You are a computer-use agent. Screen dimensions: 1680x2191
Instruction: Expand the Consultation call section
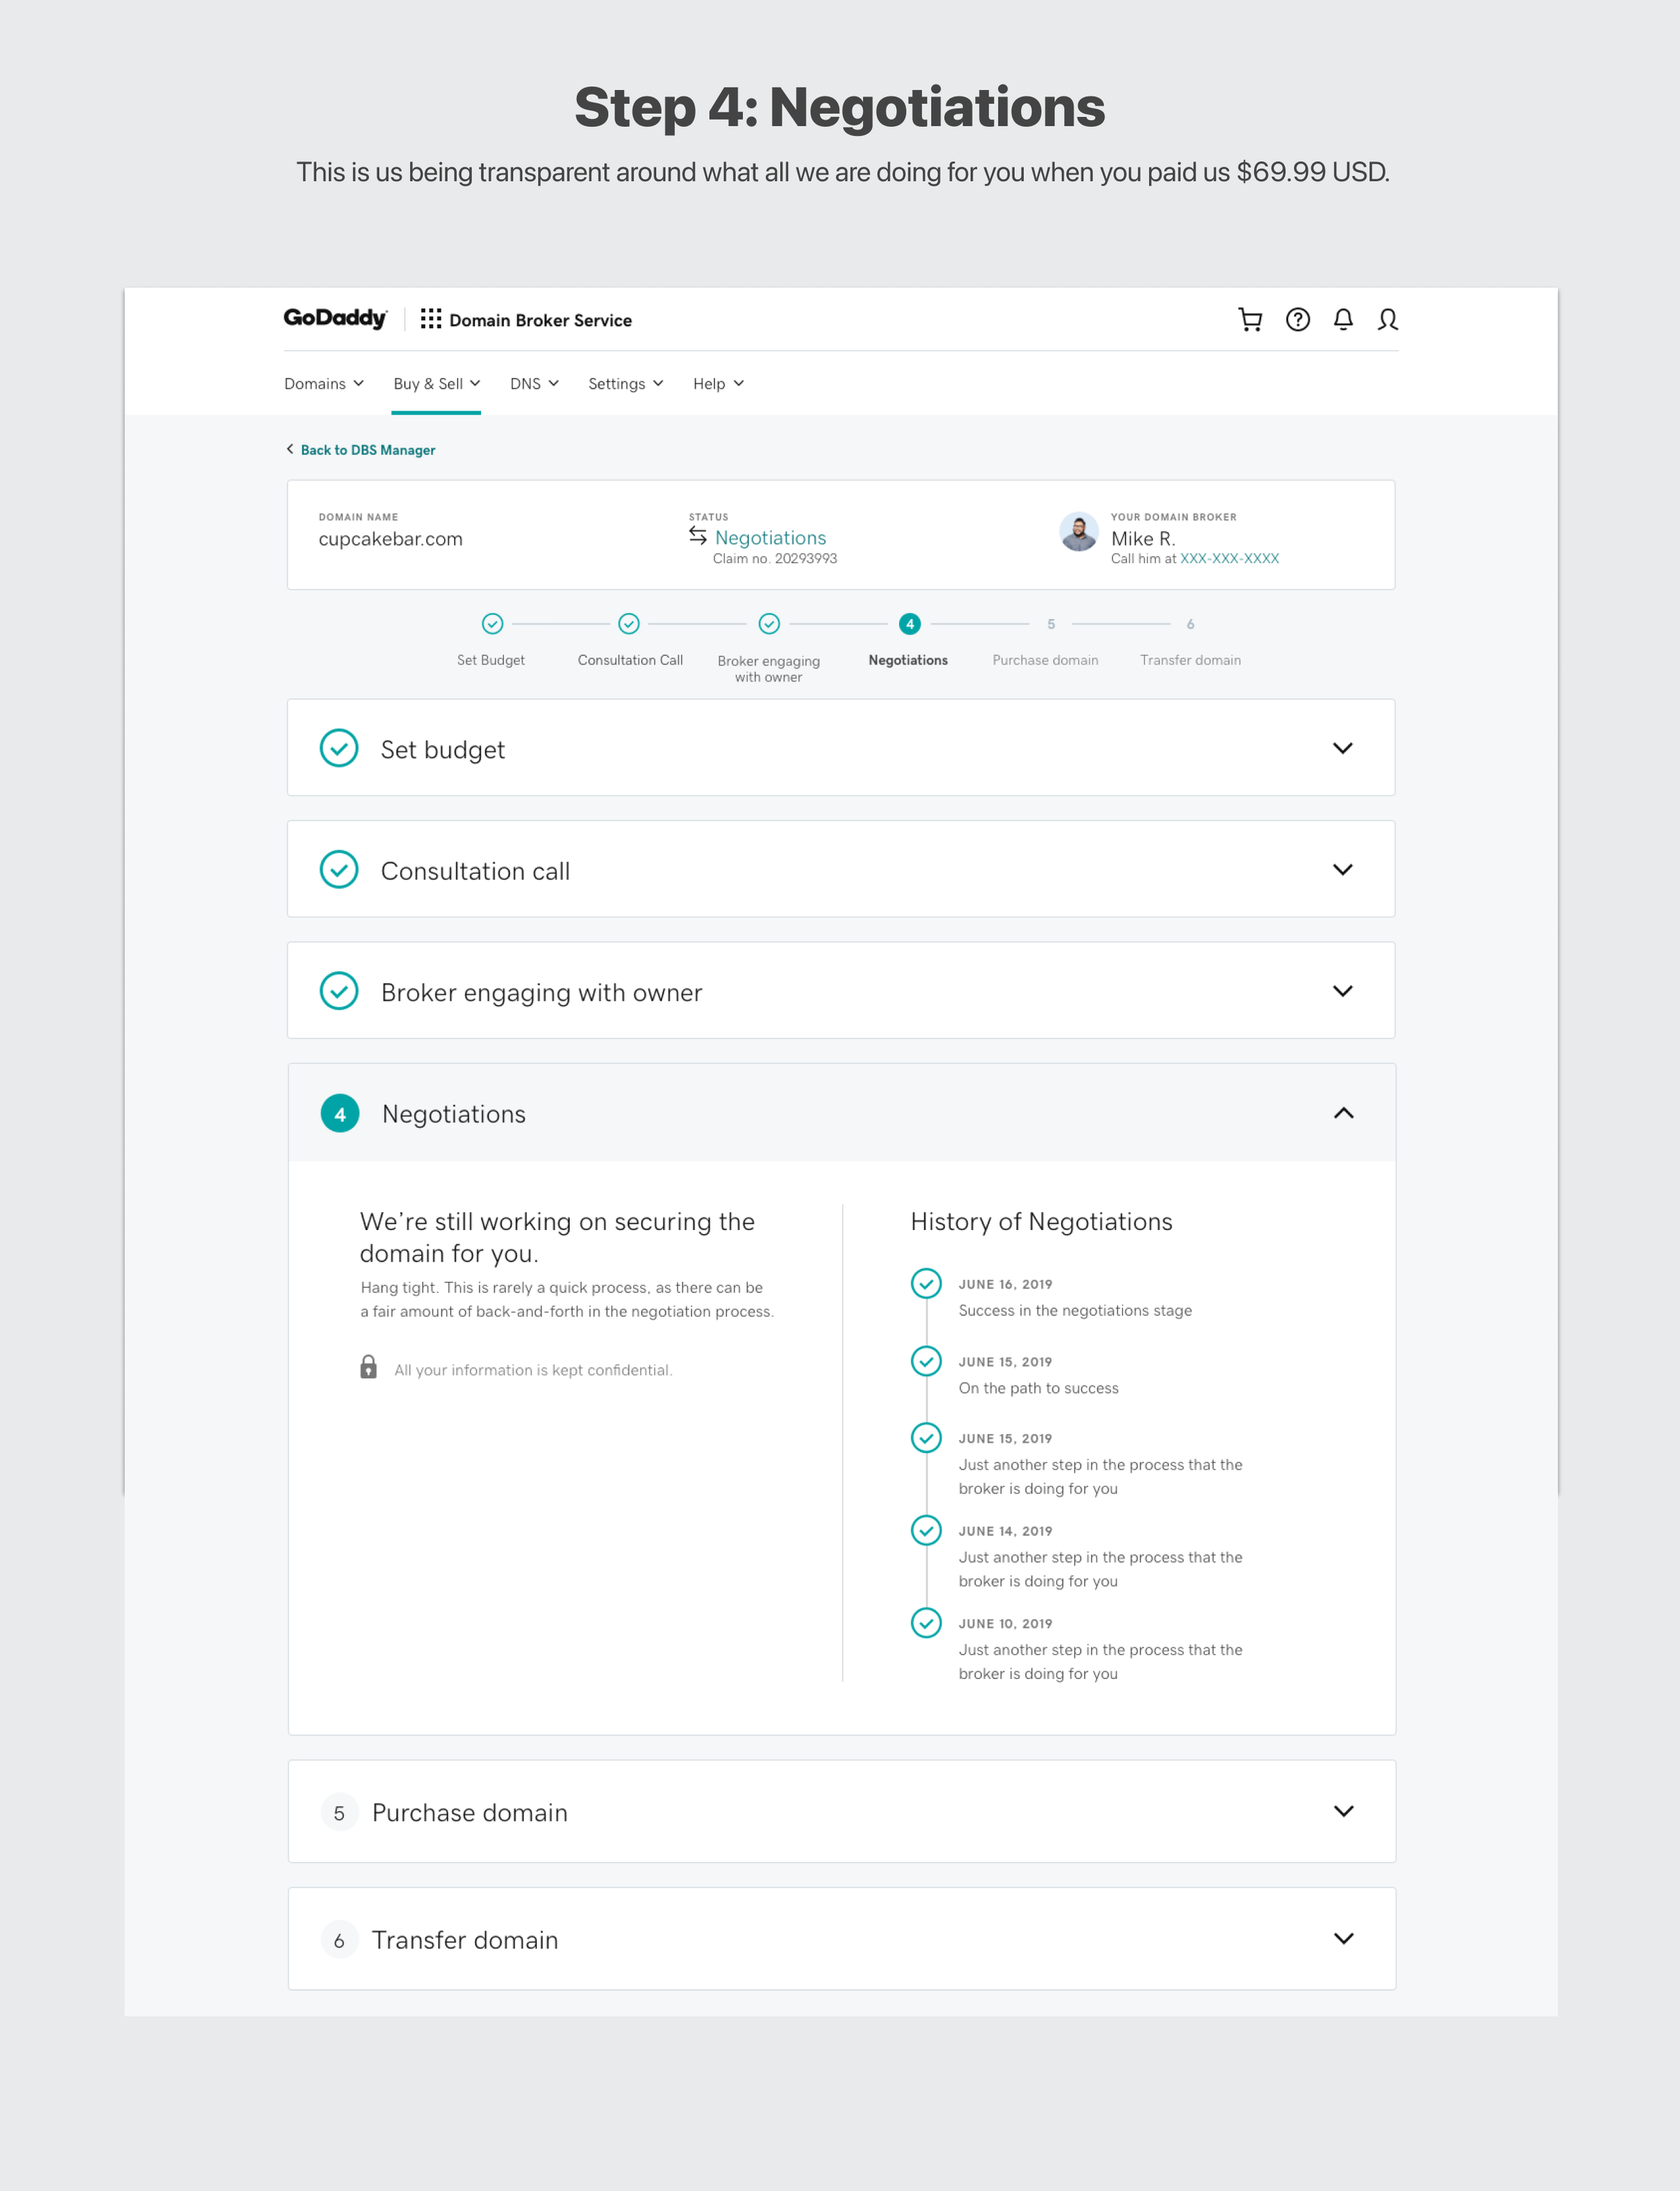click(1342, 869)
